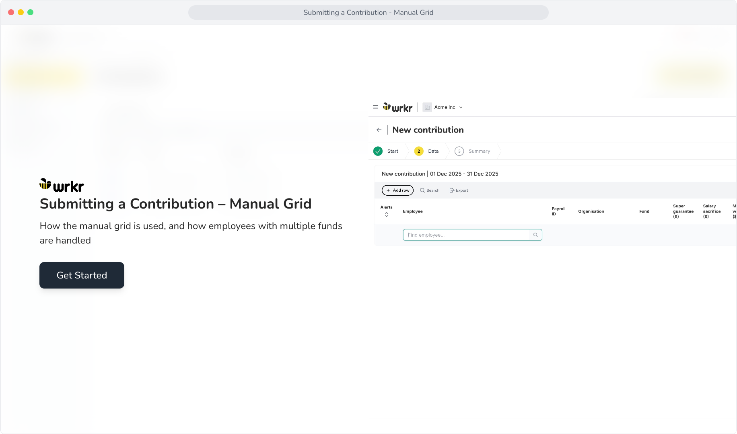Click the Get Started button
The height and width of the screenshot is (434, 737).
point(82,275)
